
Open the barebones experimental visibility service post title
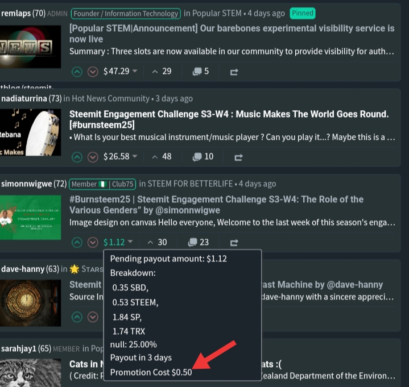pos(232,34)
